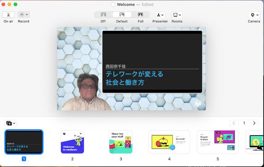
Task: Switch slide mode to Default
Action: click(122, 15)
